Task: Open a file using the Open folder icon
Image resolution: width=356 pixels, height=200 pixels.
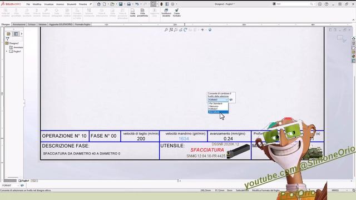Action: point(112,4)
